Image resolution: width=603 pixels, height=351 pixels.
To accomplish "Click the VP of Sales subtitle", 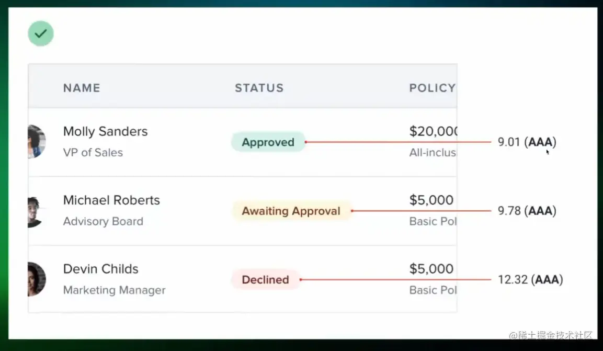I will pos(93,153).
